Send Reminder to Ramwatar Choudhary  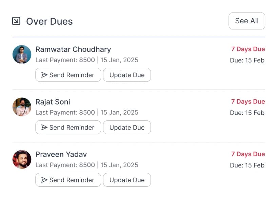68,75
